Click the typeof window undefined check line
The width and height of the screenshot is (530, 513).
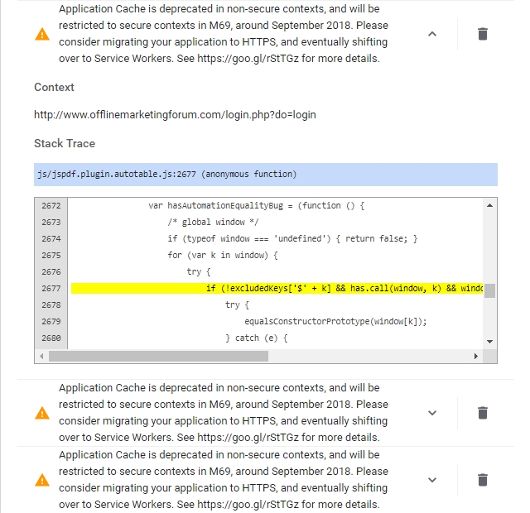tap(292, 239)
